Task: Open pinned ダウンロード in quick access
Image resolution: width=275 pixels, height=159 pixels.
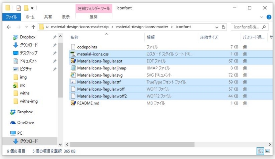Action: [x=29, y=45]
